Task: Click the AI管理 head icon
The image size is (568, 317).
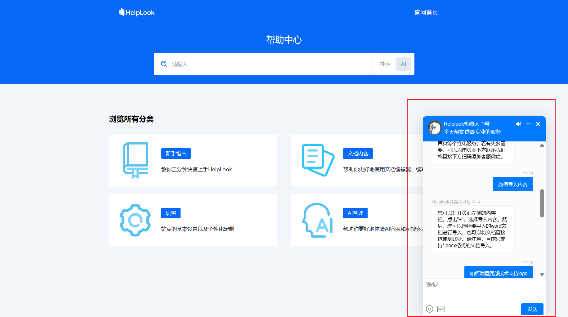Action: [317, 220]
